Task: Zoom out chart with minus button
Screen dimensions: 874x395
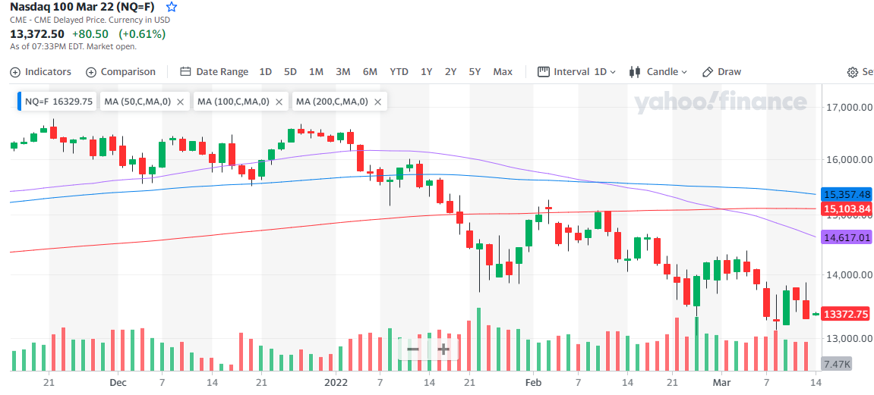Action: pos(413,350)
